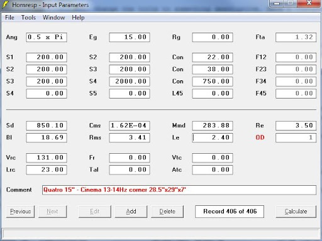The width and height of the screenshot is (322, 241).
Task: Click the Rms field showing 3.41
Action: pyautogui.click(x=130, y=137)
